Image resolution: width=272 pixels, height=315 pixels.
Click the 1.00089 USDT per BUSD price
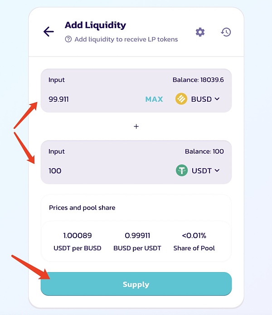point(78,235)
